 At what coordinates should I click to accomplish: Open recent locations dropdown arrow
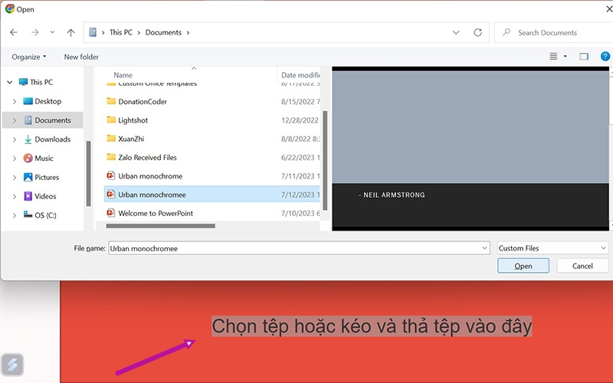click(52, 32)
